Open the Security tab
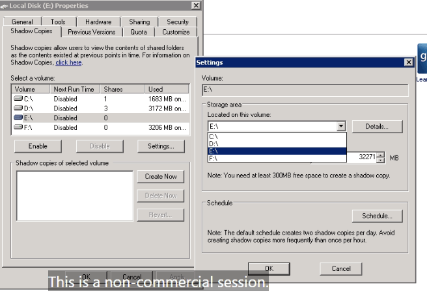The height and width of the screenshot is (297, 427). point(178,21)
